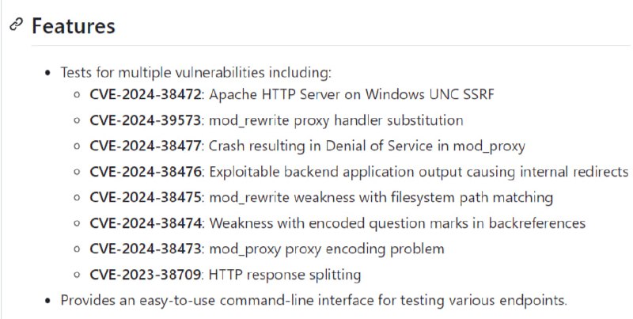633x319 pixels.
Task: Click the CVE-2024-38473 bold label
Action: coord(146,249)
